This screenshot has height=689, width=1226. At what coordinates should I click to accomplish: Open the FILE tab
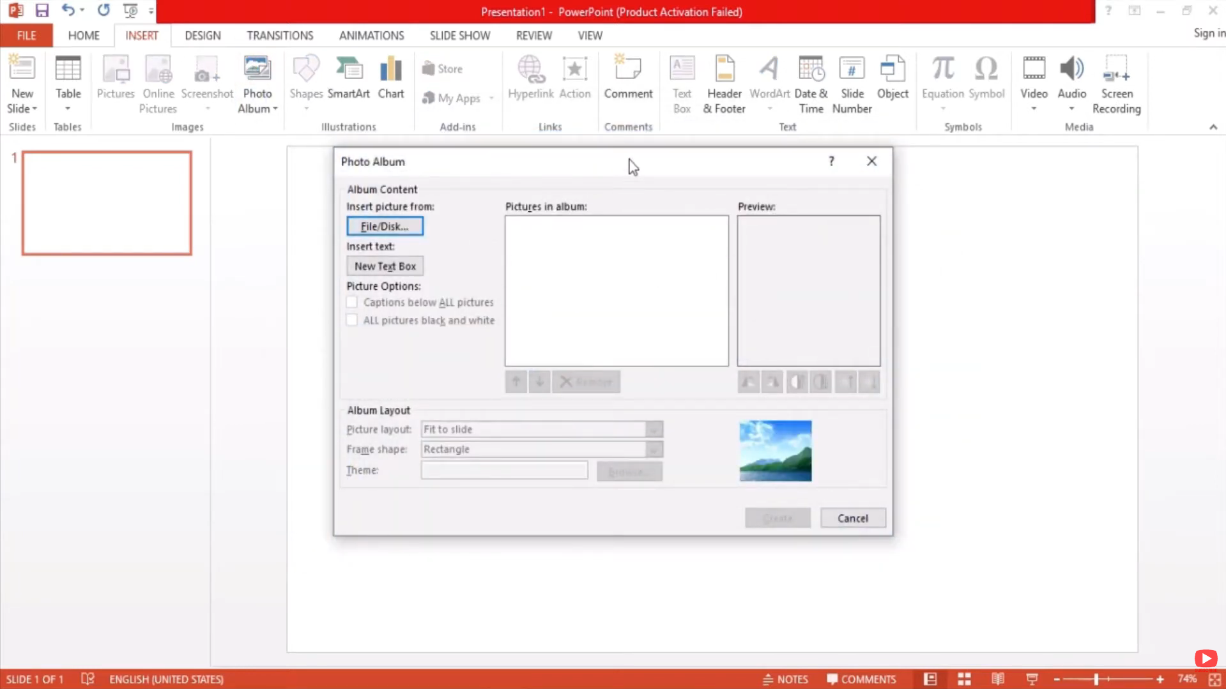(x=26, y=36)
